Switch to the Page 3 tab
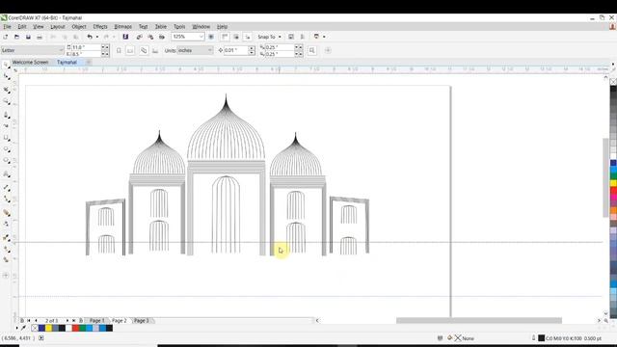The width and height of the screenshot is (617, 347). click(x=142, y=321)
